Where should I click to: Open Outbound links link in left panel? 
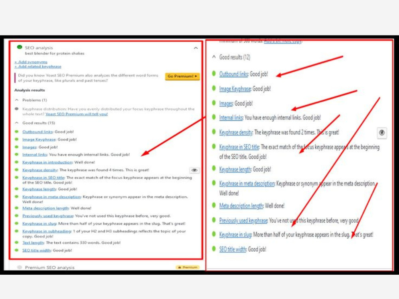click(x=38, y=132)
